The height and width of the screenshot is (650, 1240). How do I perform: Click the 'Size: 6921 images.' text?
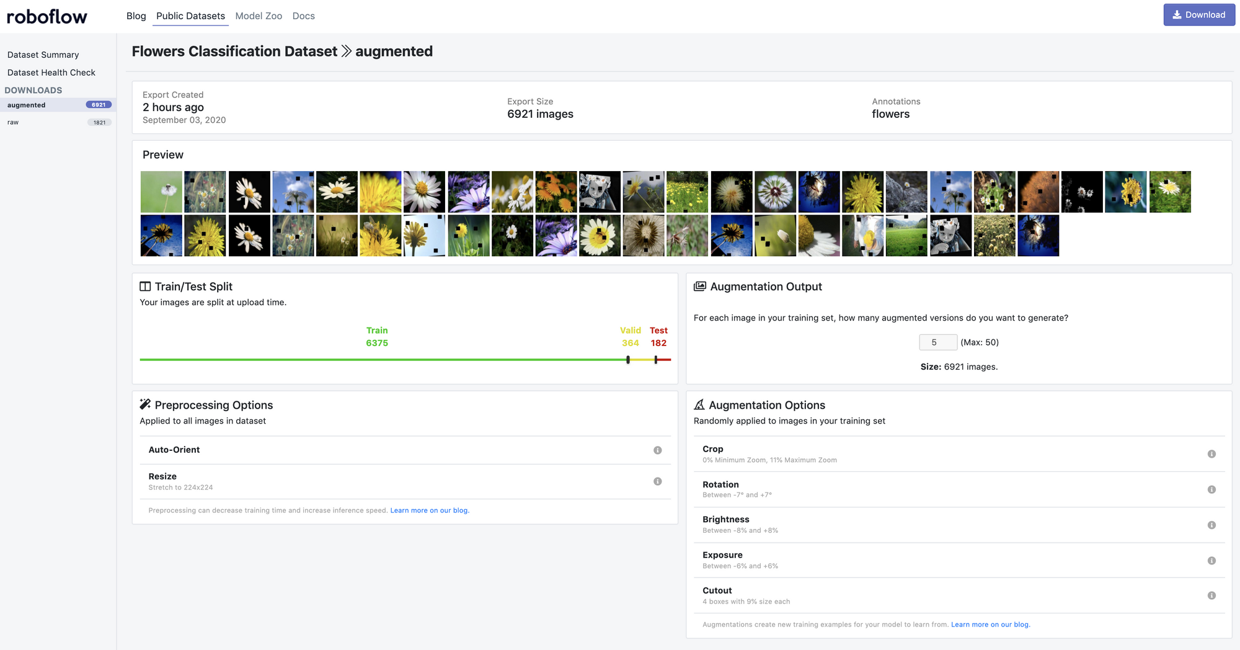pos(959,367)
